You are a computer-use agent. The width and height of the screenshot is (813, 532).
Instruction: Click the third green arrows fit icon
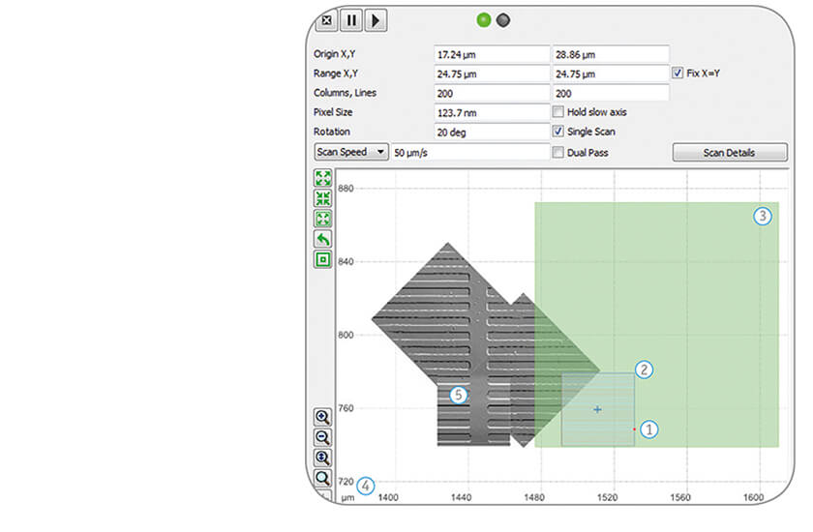click(323, 219)
